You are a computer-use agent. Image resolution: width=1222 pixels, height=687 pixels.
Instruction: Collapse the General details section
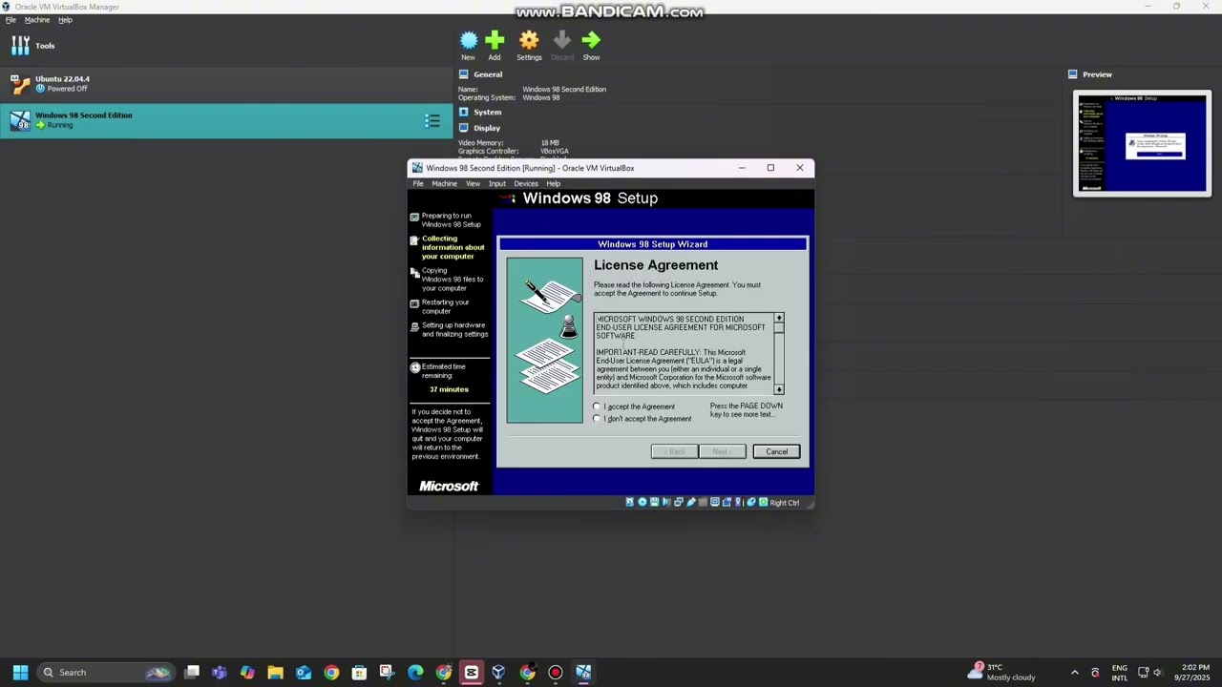(x=487, y=74)
